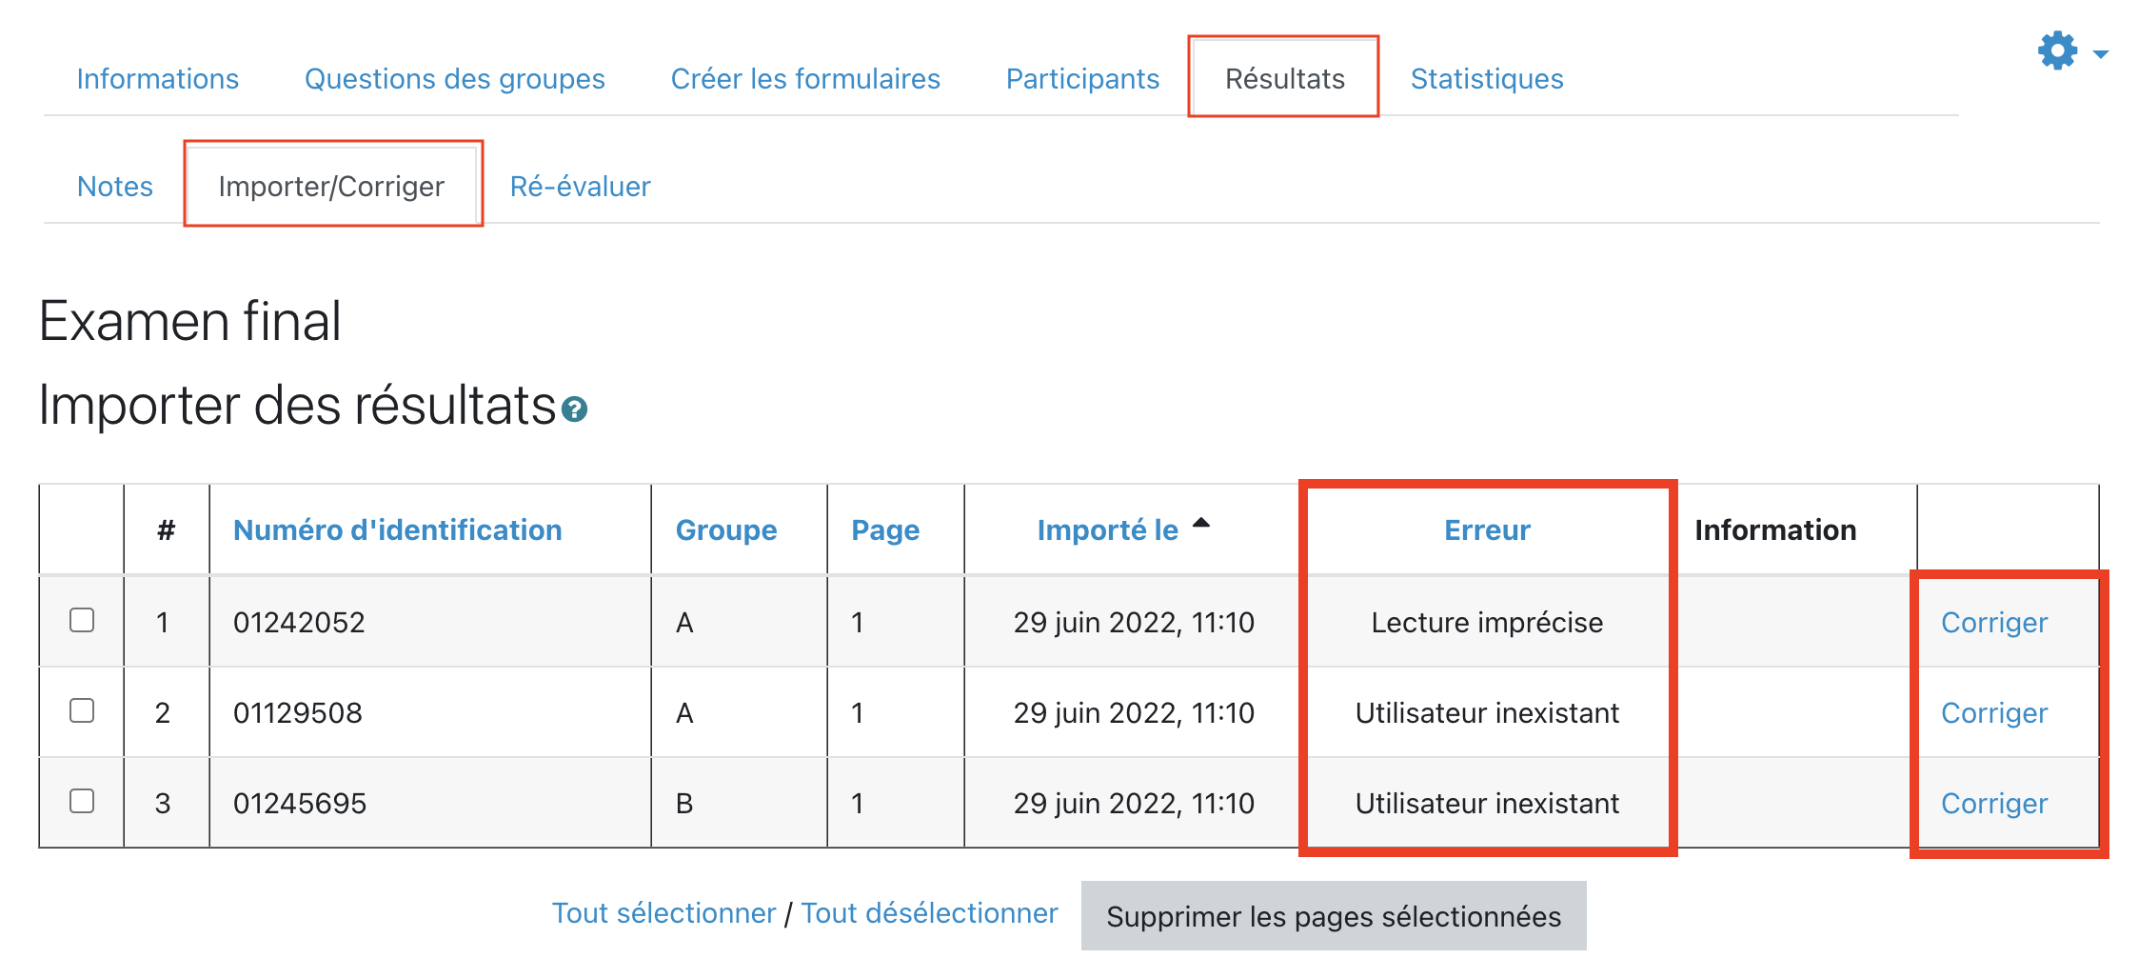
Task: Select the checkbox for row 01129508
Action: coord(82,711)
